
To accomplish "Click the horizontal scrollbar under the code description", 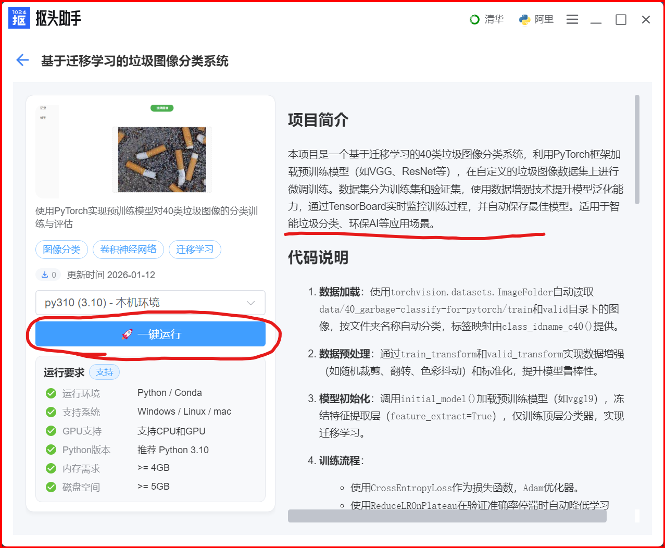I will coord(447,516).
